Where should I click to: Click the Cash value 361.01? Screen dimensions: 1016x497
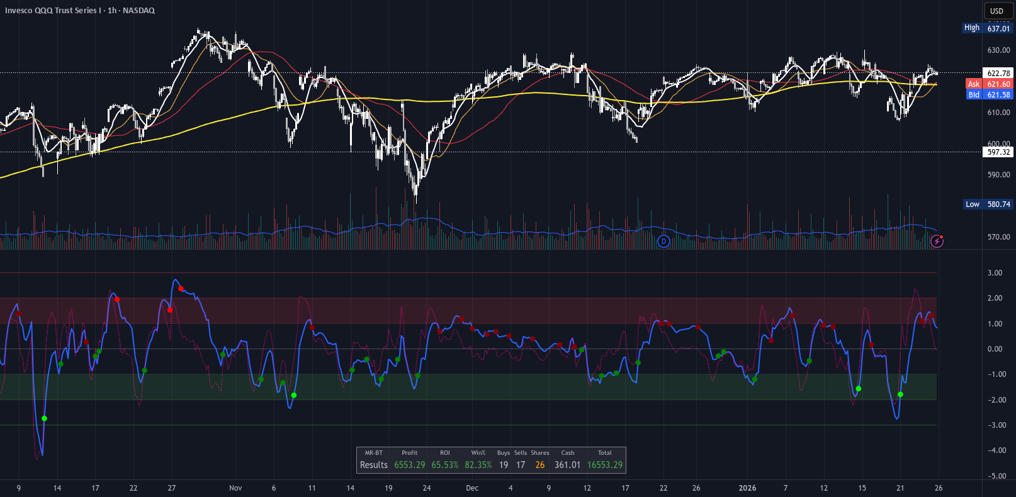[568, 465]
